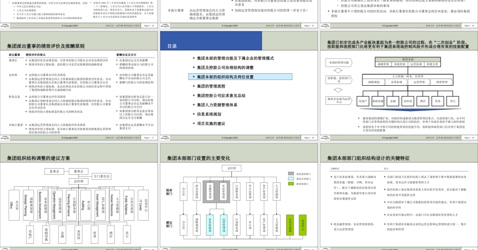Image resolution: width=478 pixels, height=250 pixels.
Task: Select the 高科技 box in 建议方案 org chart
Action: coord(79,234)
